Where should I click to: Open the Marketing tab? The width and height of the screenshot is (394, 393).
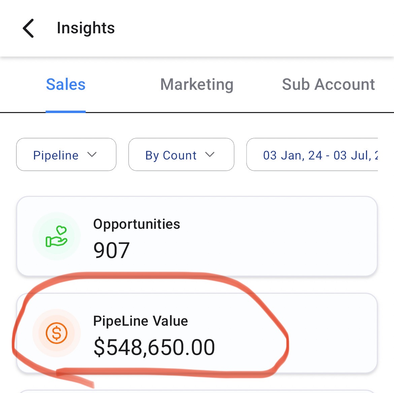[197, 84]
